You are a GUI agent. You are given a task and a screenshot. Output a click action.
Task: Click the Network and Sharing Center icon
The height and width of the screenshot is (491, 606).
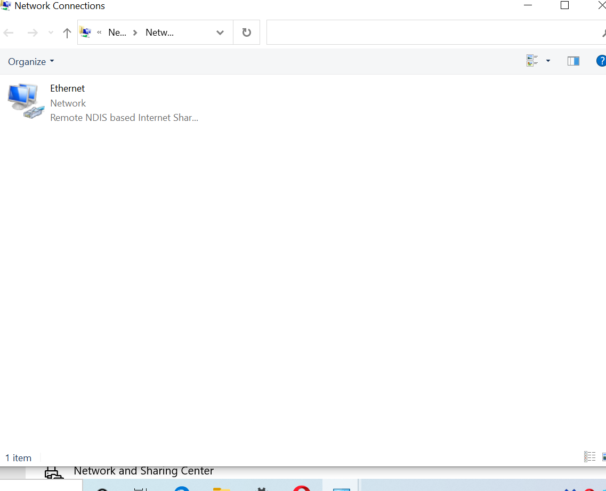pyautogui.click(x=52, y=473)
